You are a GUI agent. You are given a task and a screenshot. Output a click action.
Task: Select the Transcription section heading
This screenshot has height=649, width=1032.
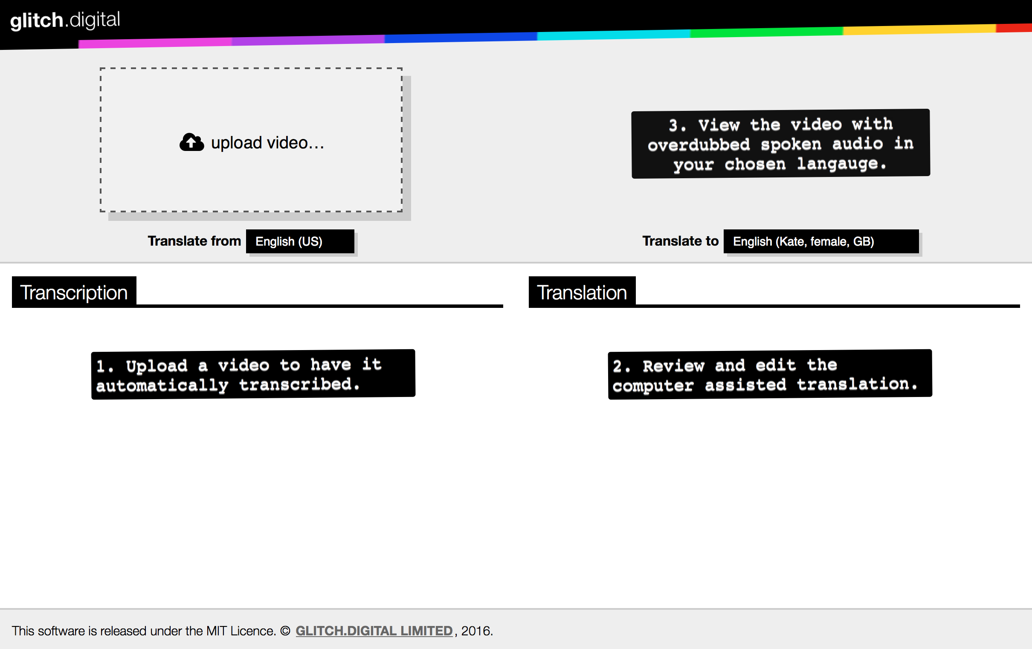74,293
